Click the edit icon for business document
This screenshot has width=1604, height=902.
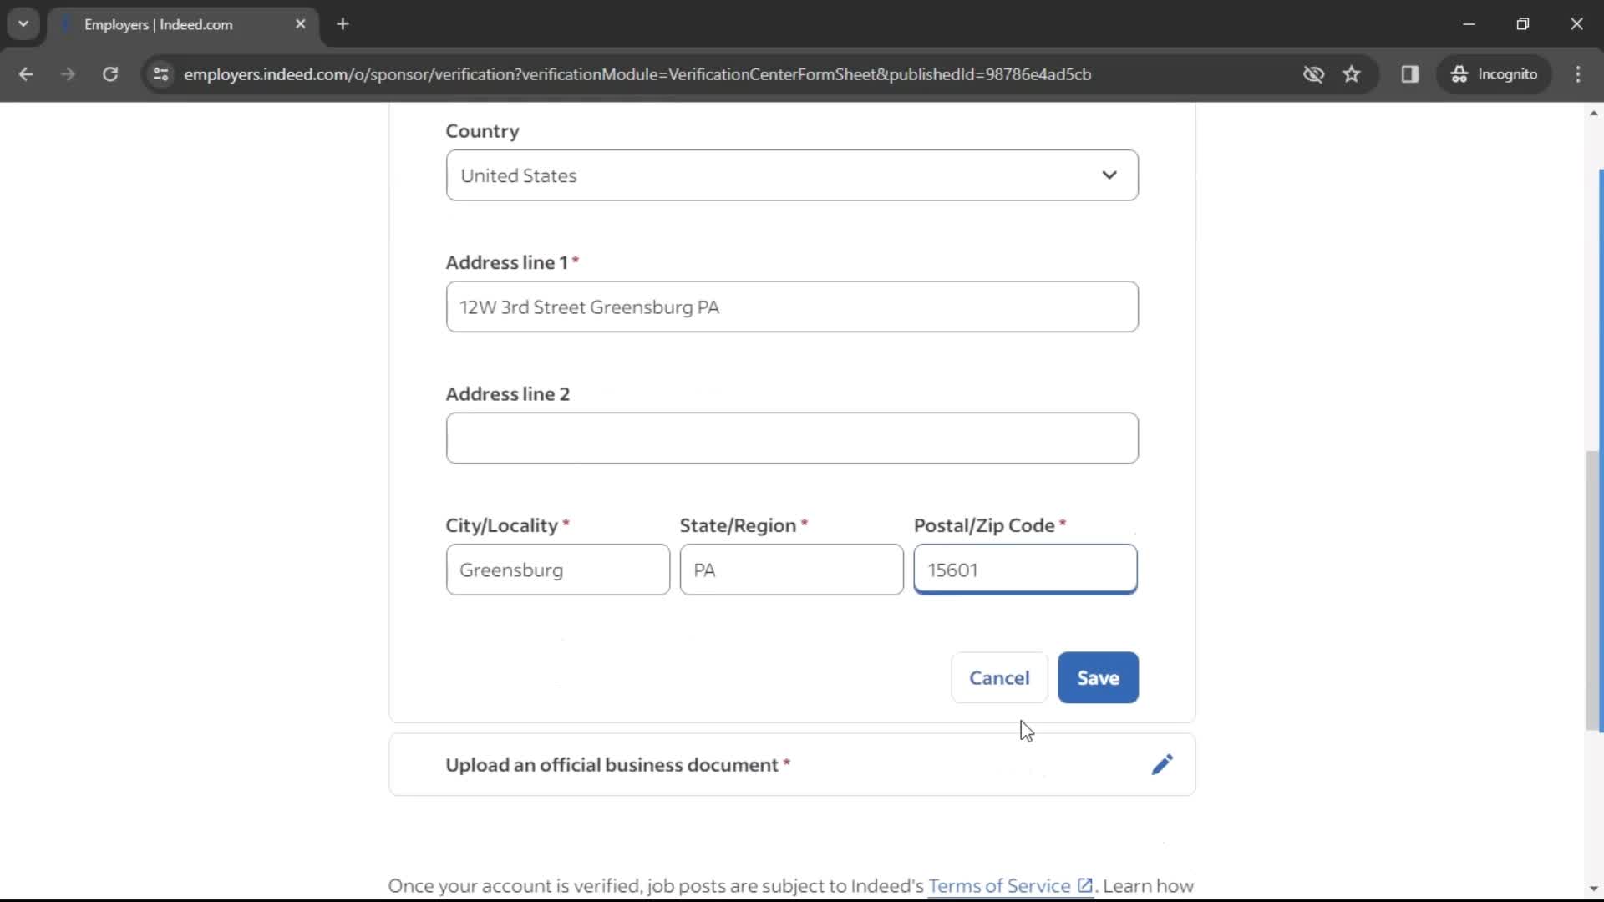pos(1162,764)
